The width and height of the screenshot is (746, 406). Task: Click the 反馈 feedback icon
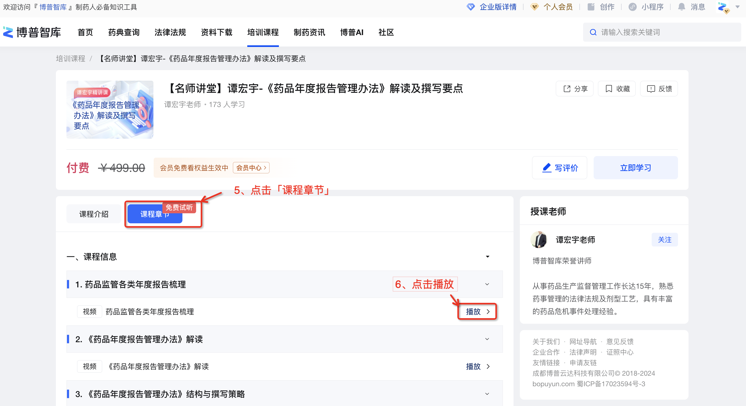651,89
